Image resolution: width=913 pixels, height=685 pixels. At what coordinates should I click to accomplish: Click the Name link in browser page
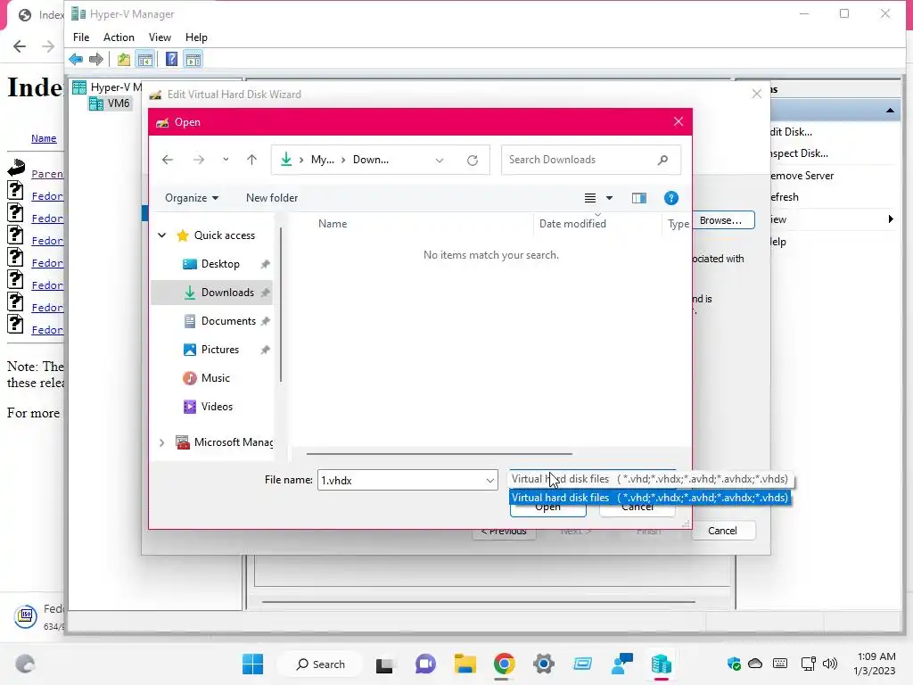click(44, 138)
